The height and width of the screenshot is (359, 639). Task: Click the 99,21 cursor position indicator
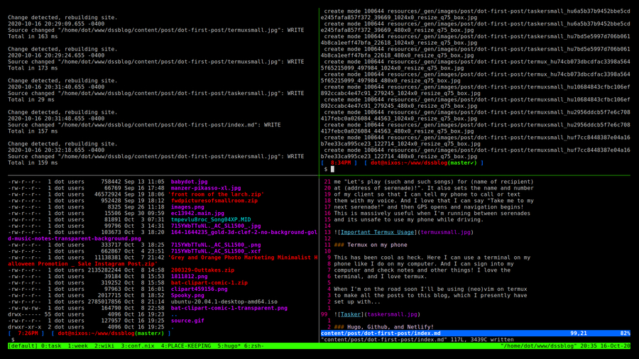pyautogui.click(x=578, y=333)
